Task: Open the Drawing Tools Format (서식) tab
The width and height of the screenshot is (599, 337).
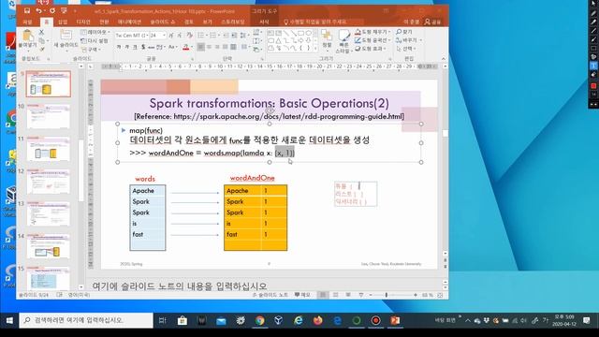Action: 264,22
